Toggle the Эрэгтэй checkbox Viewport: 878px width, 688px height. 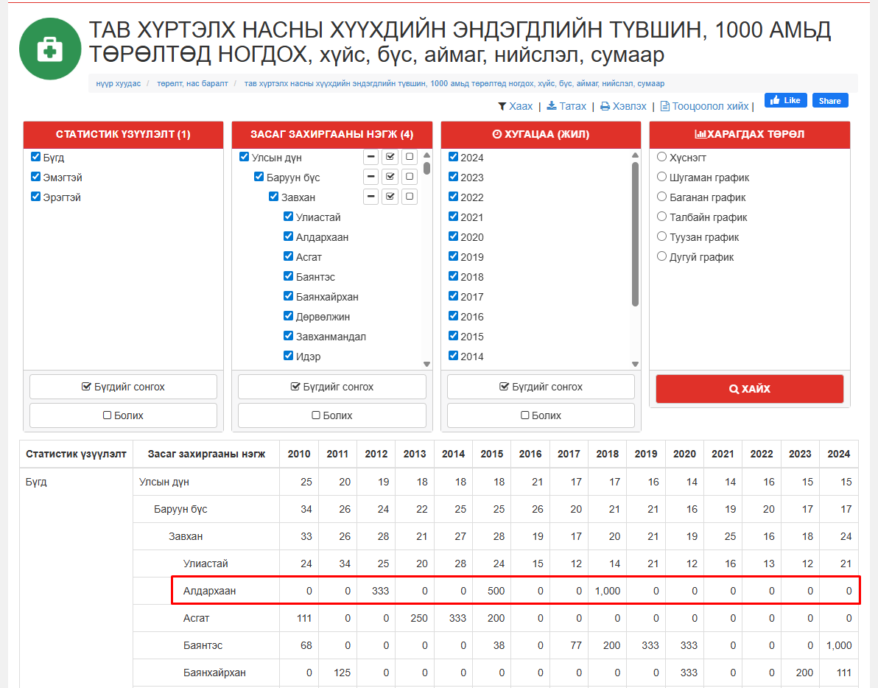(x=36, y=197)
